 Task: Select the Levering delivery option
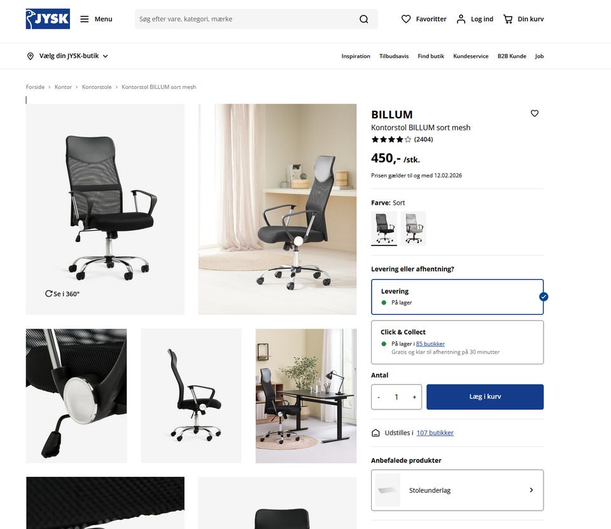tap(457, 297)
